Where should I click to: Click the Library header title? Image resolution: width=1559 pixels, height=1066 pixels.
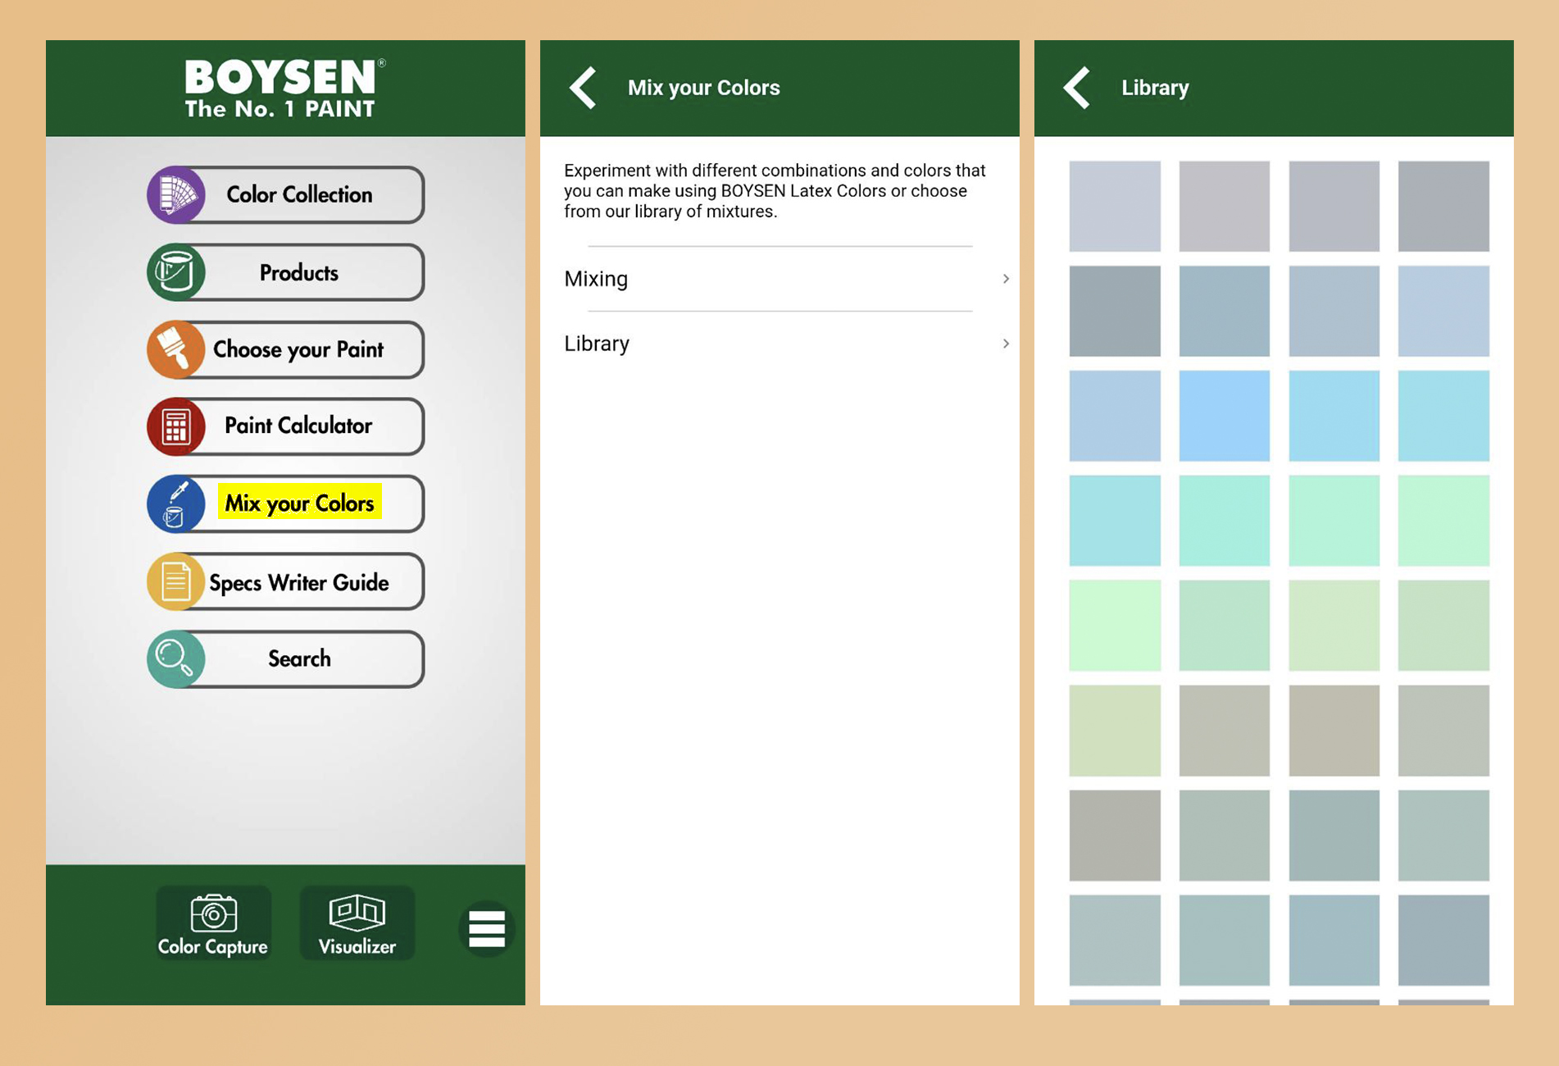1155,88
